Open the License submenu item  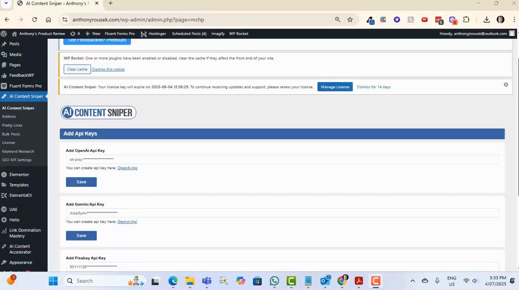pos(9,143)
